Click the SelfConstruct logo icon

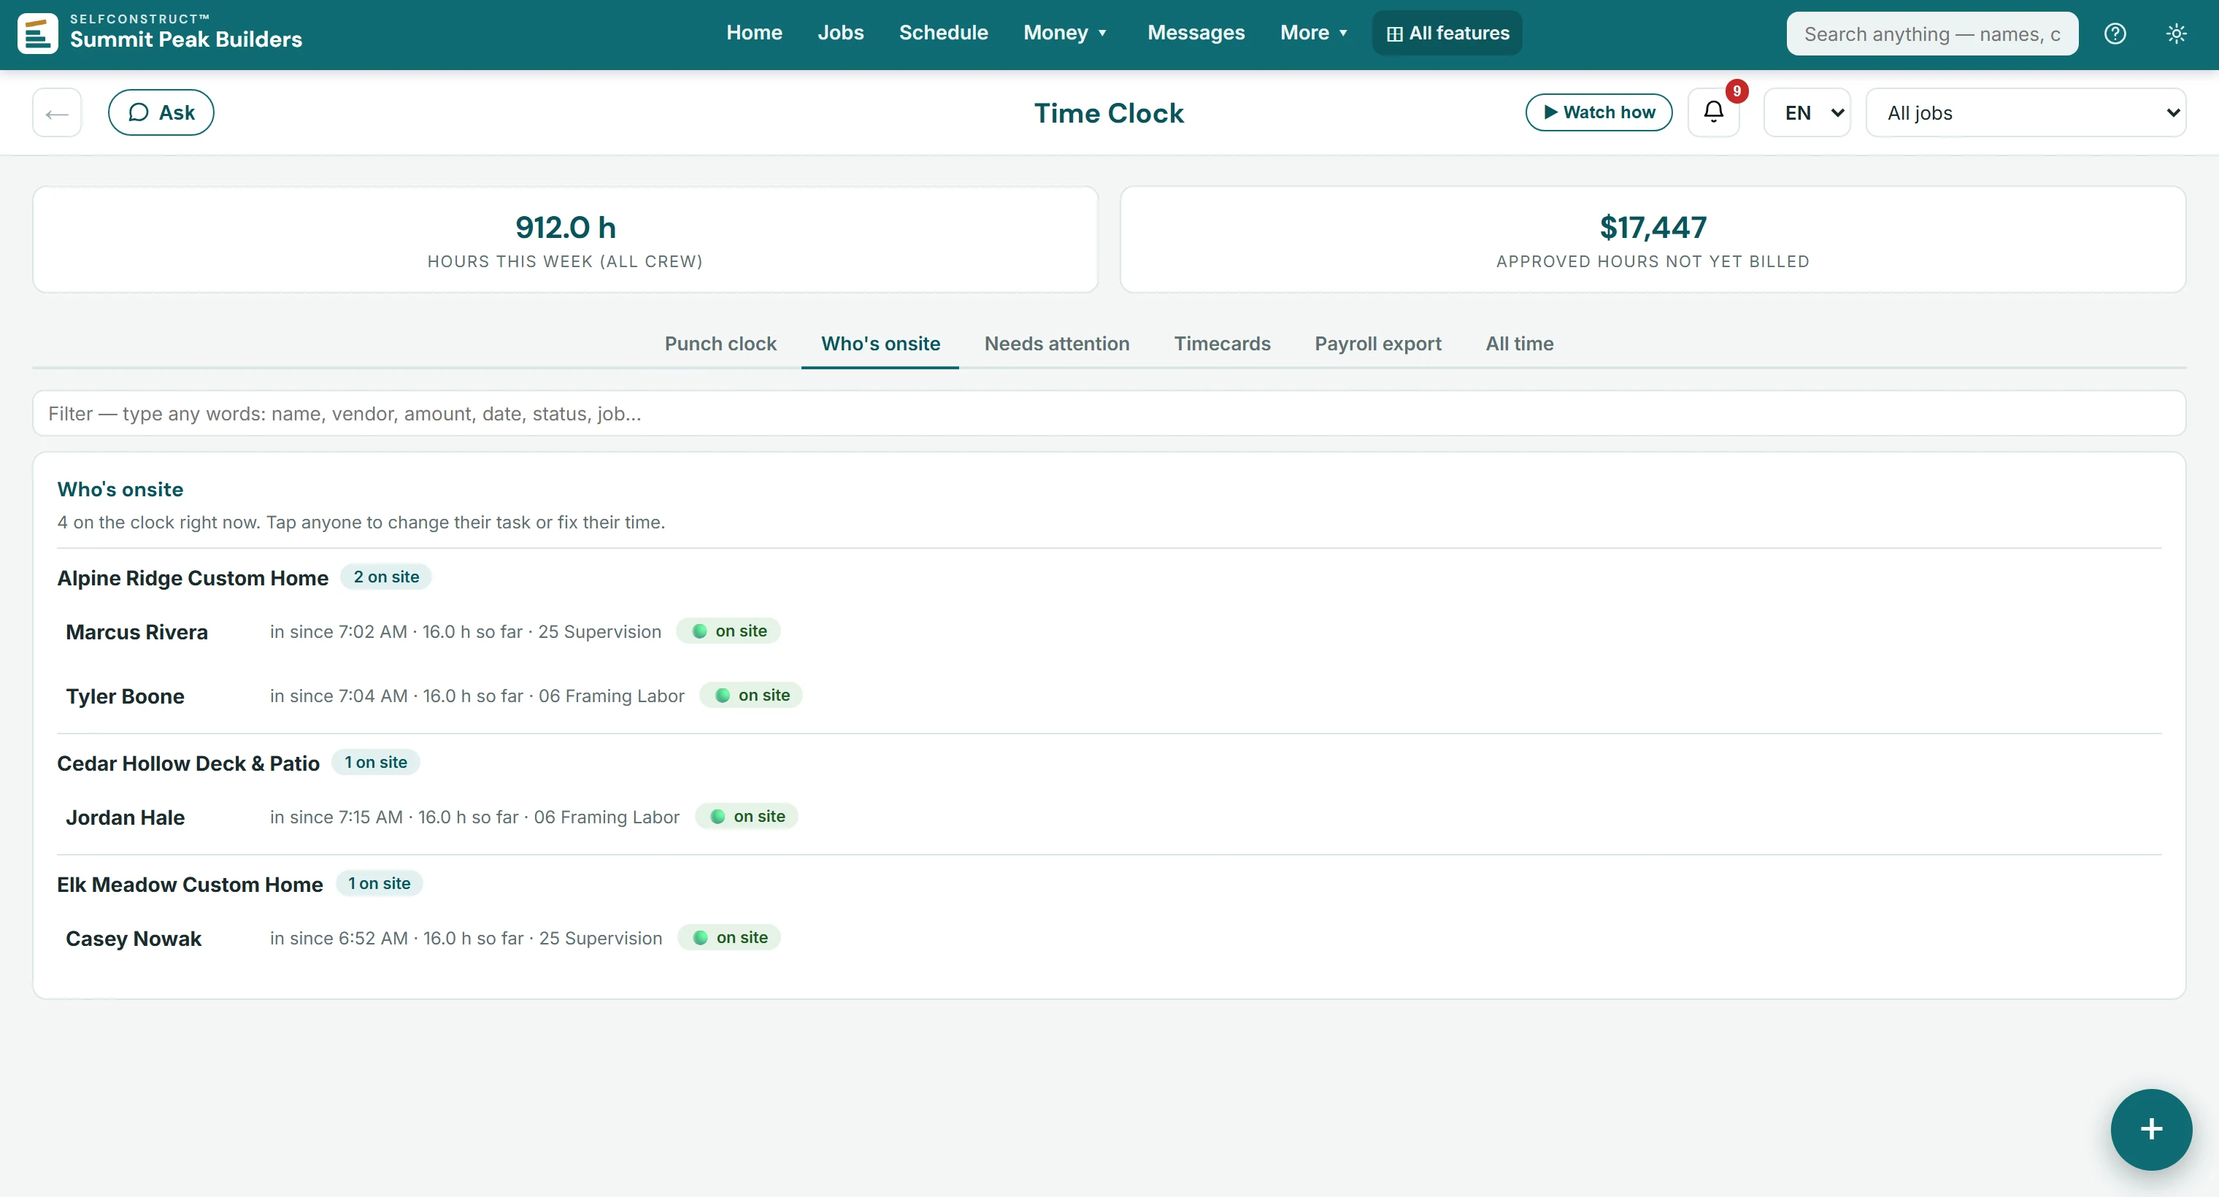tap(37, 33)
